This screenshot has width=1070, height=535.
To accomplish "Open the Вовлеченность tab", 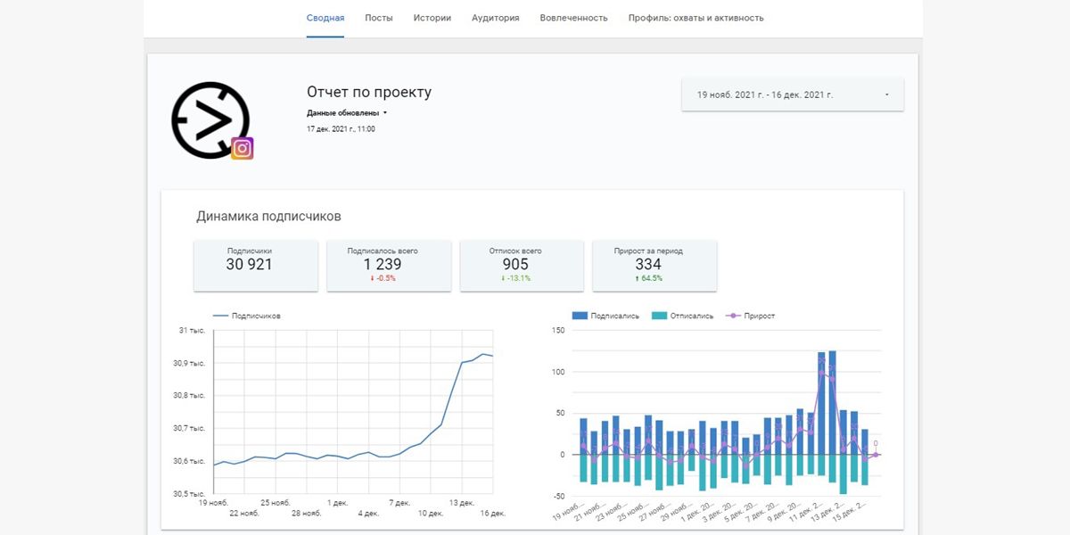I will [573, 18].
